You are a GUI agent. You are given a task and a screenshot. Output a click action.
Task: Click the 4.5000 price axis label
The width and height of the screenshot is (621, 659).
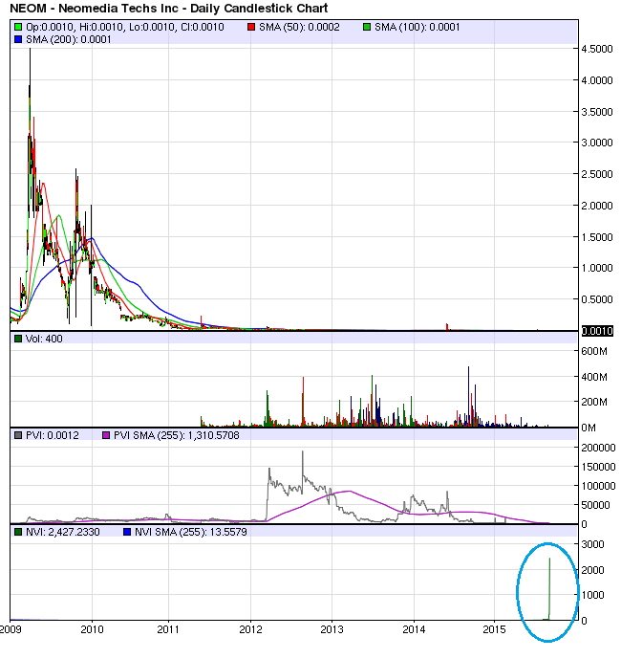point(597,49)
